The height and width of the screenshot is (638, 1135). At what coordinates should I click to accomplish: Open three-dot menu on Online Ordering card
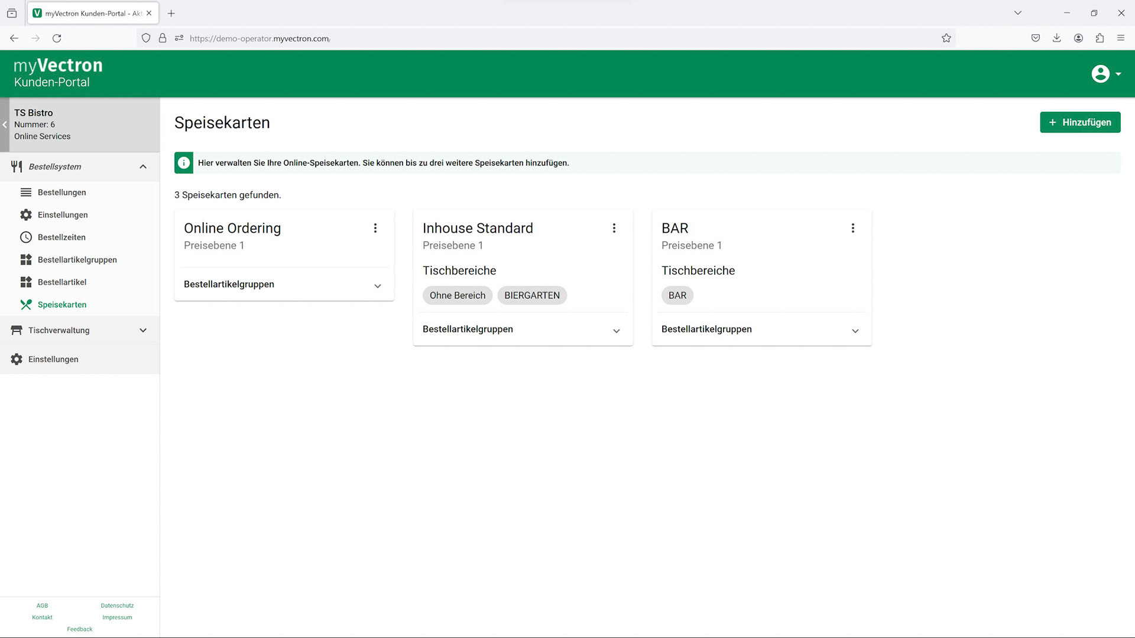[375, 228]
